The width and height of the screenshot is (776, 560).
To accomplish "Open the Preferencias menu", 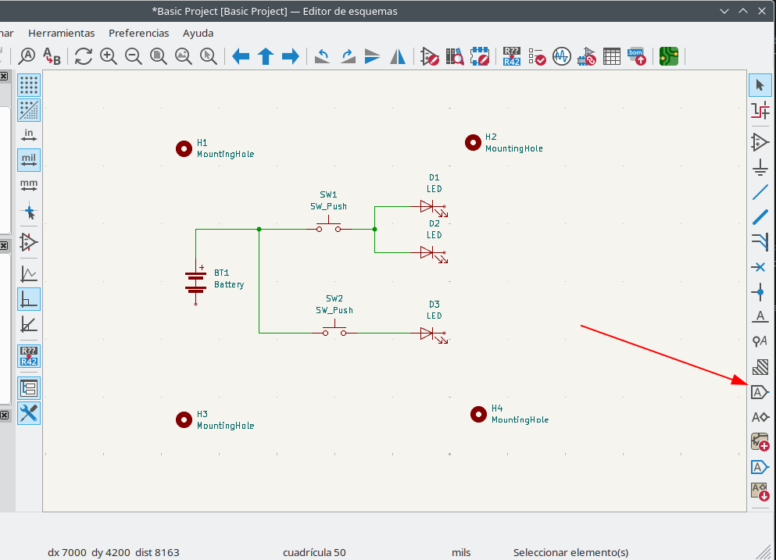I will pos(138,33).
